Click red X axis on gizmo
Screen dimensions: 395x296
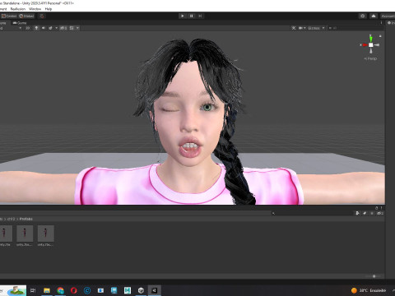pyautogui.click(x=365, y=45)
